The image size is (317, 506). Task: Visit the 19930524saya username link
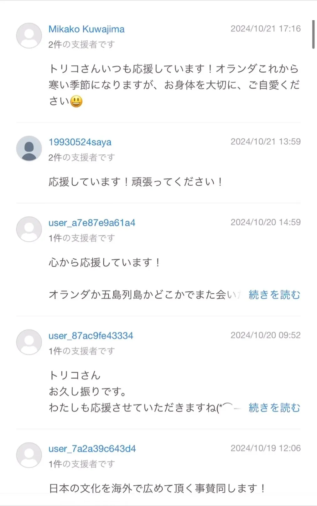point(80,142)
